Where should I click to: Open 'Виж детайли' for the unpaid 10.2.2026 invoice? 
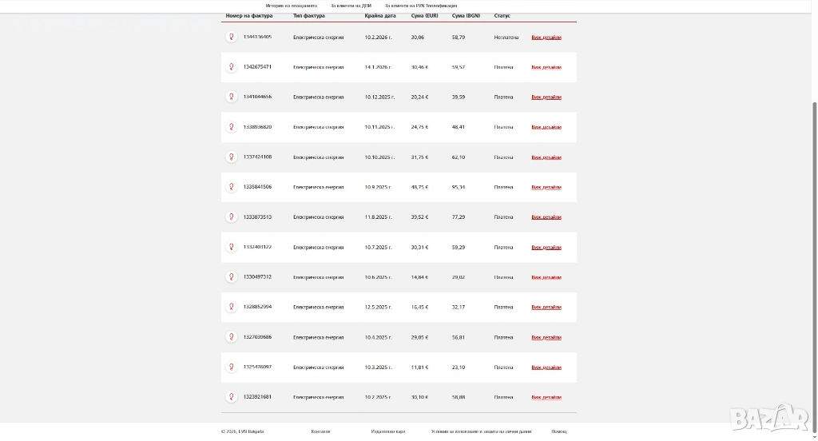(x=546, y=38)
